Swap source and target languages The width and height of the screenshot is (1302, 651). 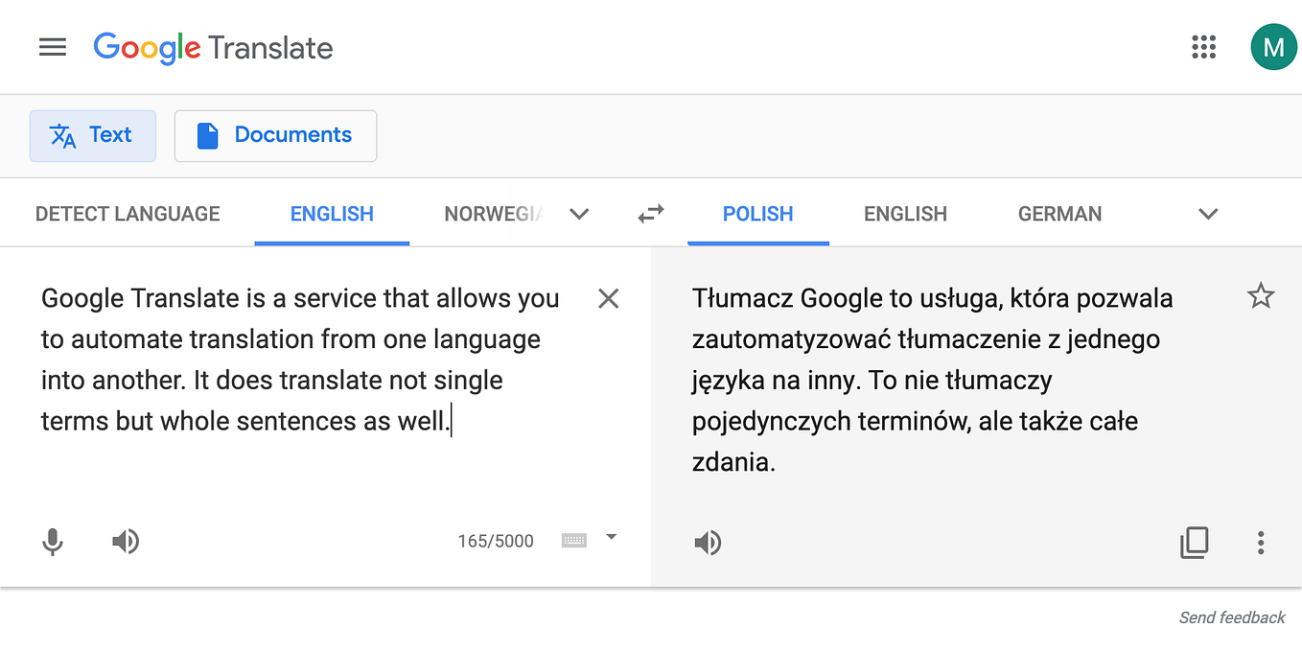(x=651, y=214)
